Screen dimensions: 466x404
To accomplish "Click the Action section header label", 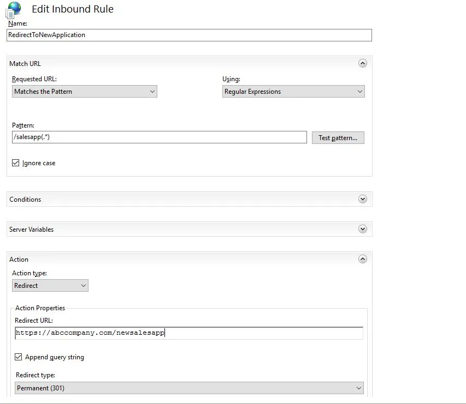I will coord(19,260).
